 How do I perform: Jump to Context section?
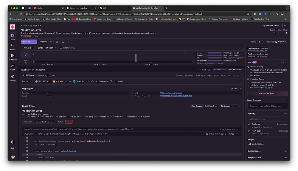click(x=237, y=75)
